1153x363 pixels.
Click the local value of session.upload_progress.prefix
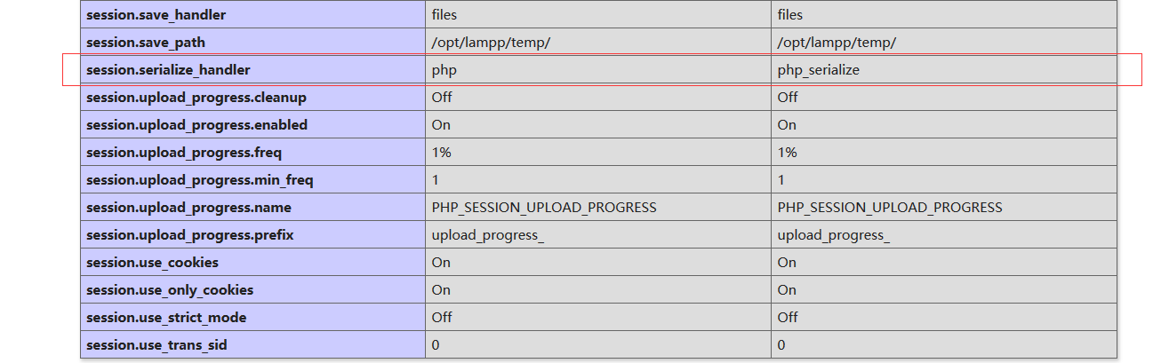[487, 234]
